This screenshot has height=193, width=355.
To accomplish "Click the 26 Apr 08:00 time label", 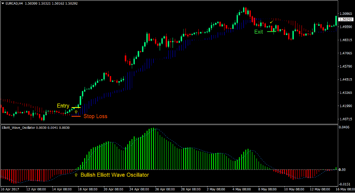I will click(x=165, y=189).
